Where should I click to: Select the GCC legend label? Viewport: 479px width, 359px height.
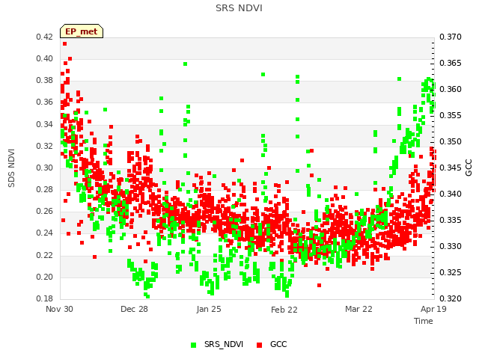(278, 344)
